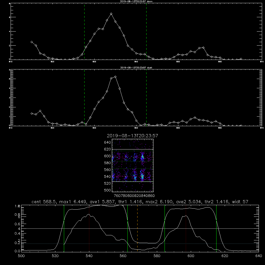The height and width of the screenshot is (265, 265).
Task: Click right green dashed line in dawn plot
Action: 146,31
